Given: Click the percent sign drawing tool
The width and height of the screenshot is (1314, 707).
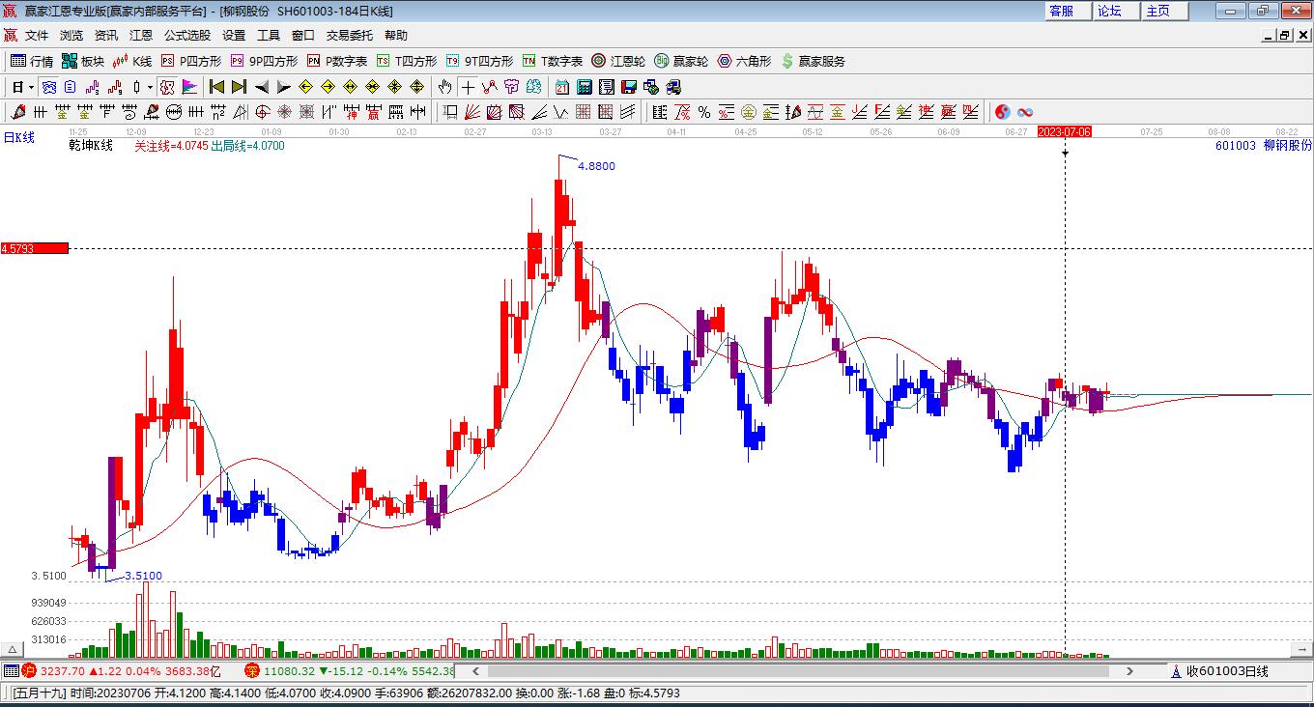Looking at the screenshot, I should (x=704, y=112).
